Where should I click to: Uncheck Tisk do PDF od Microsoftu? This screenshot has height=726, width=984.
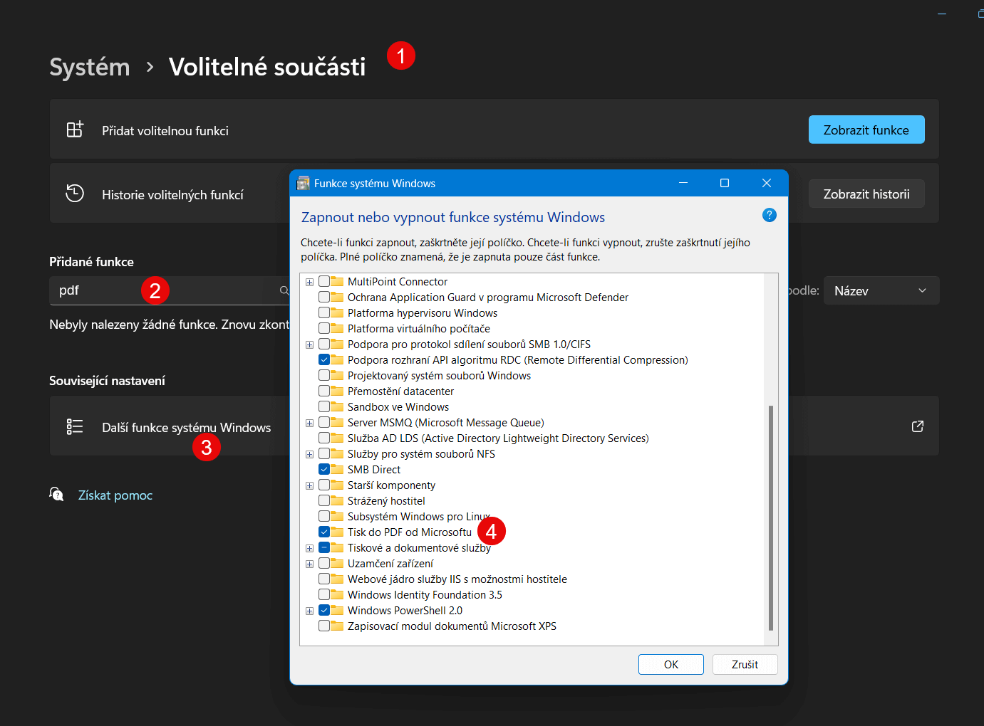tap(324, 532)
